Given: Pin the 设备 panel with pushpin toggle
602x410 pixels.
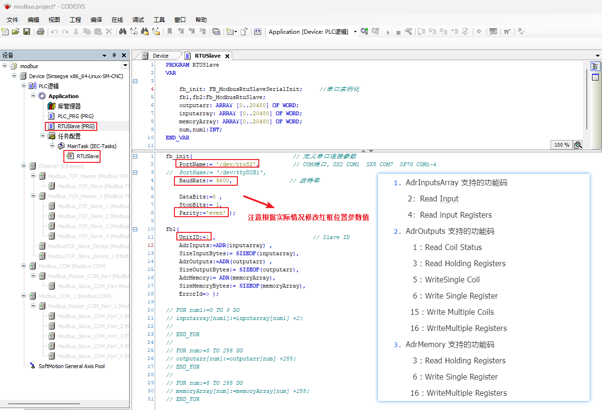Looking at the screenshot, I should (x=114, y=55).
